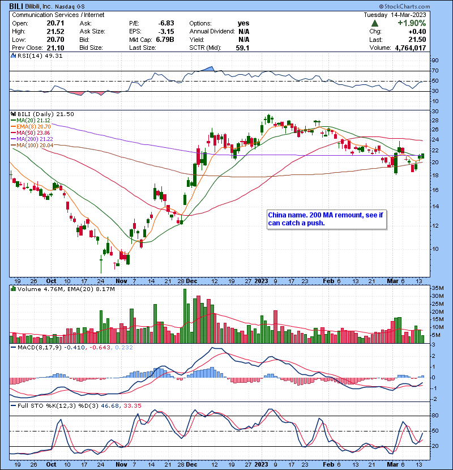Click the +1.90% percent change value
453x470 pixels.
tap(412, 23)
